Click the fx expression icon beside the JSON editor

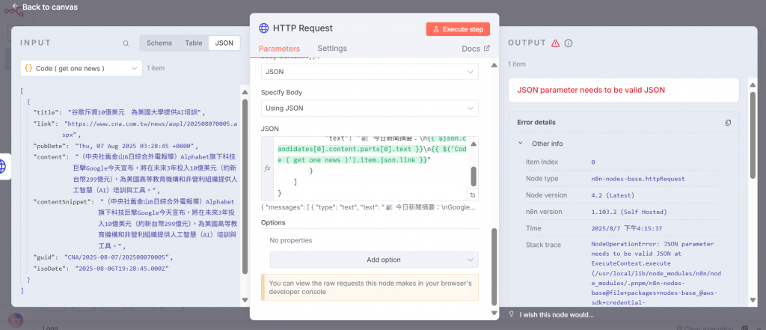click(267, 168)
